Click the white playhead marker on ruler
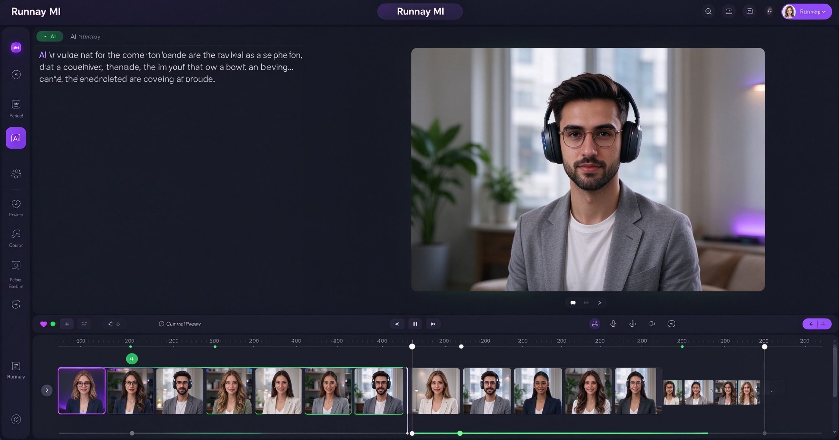The height and width of the screenshot is (440, 839). pos(412,346)
